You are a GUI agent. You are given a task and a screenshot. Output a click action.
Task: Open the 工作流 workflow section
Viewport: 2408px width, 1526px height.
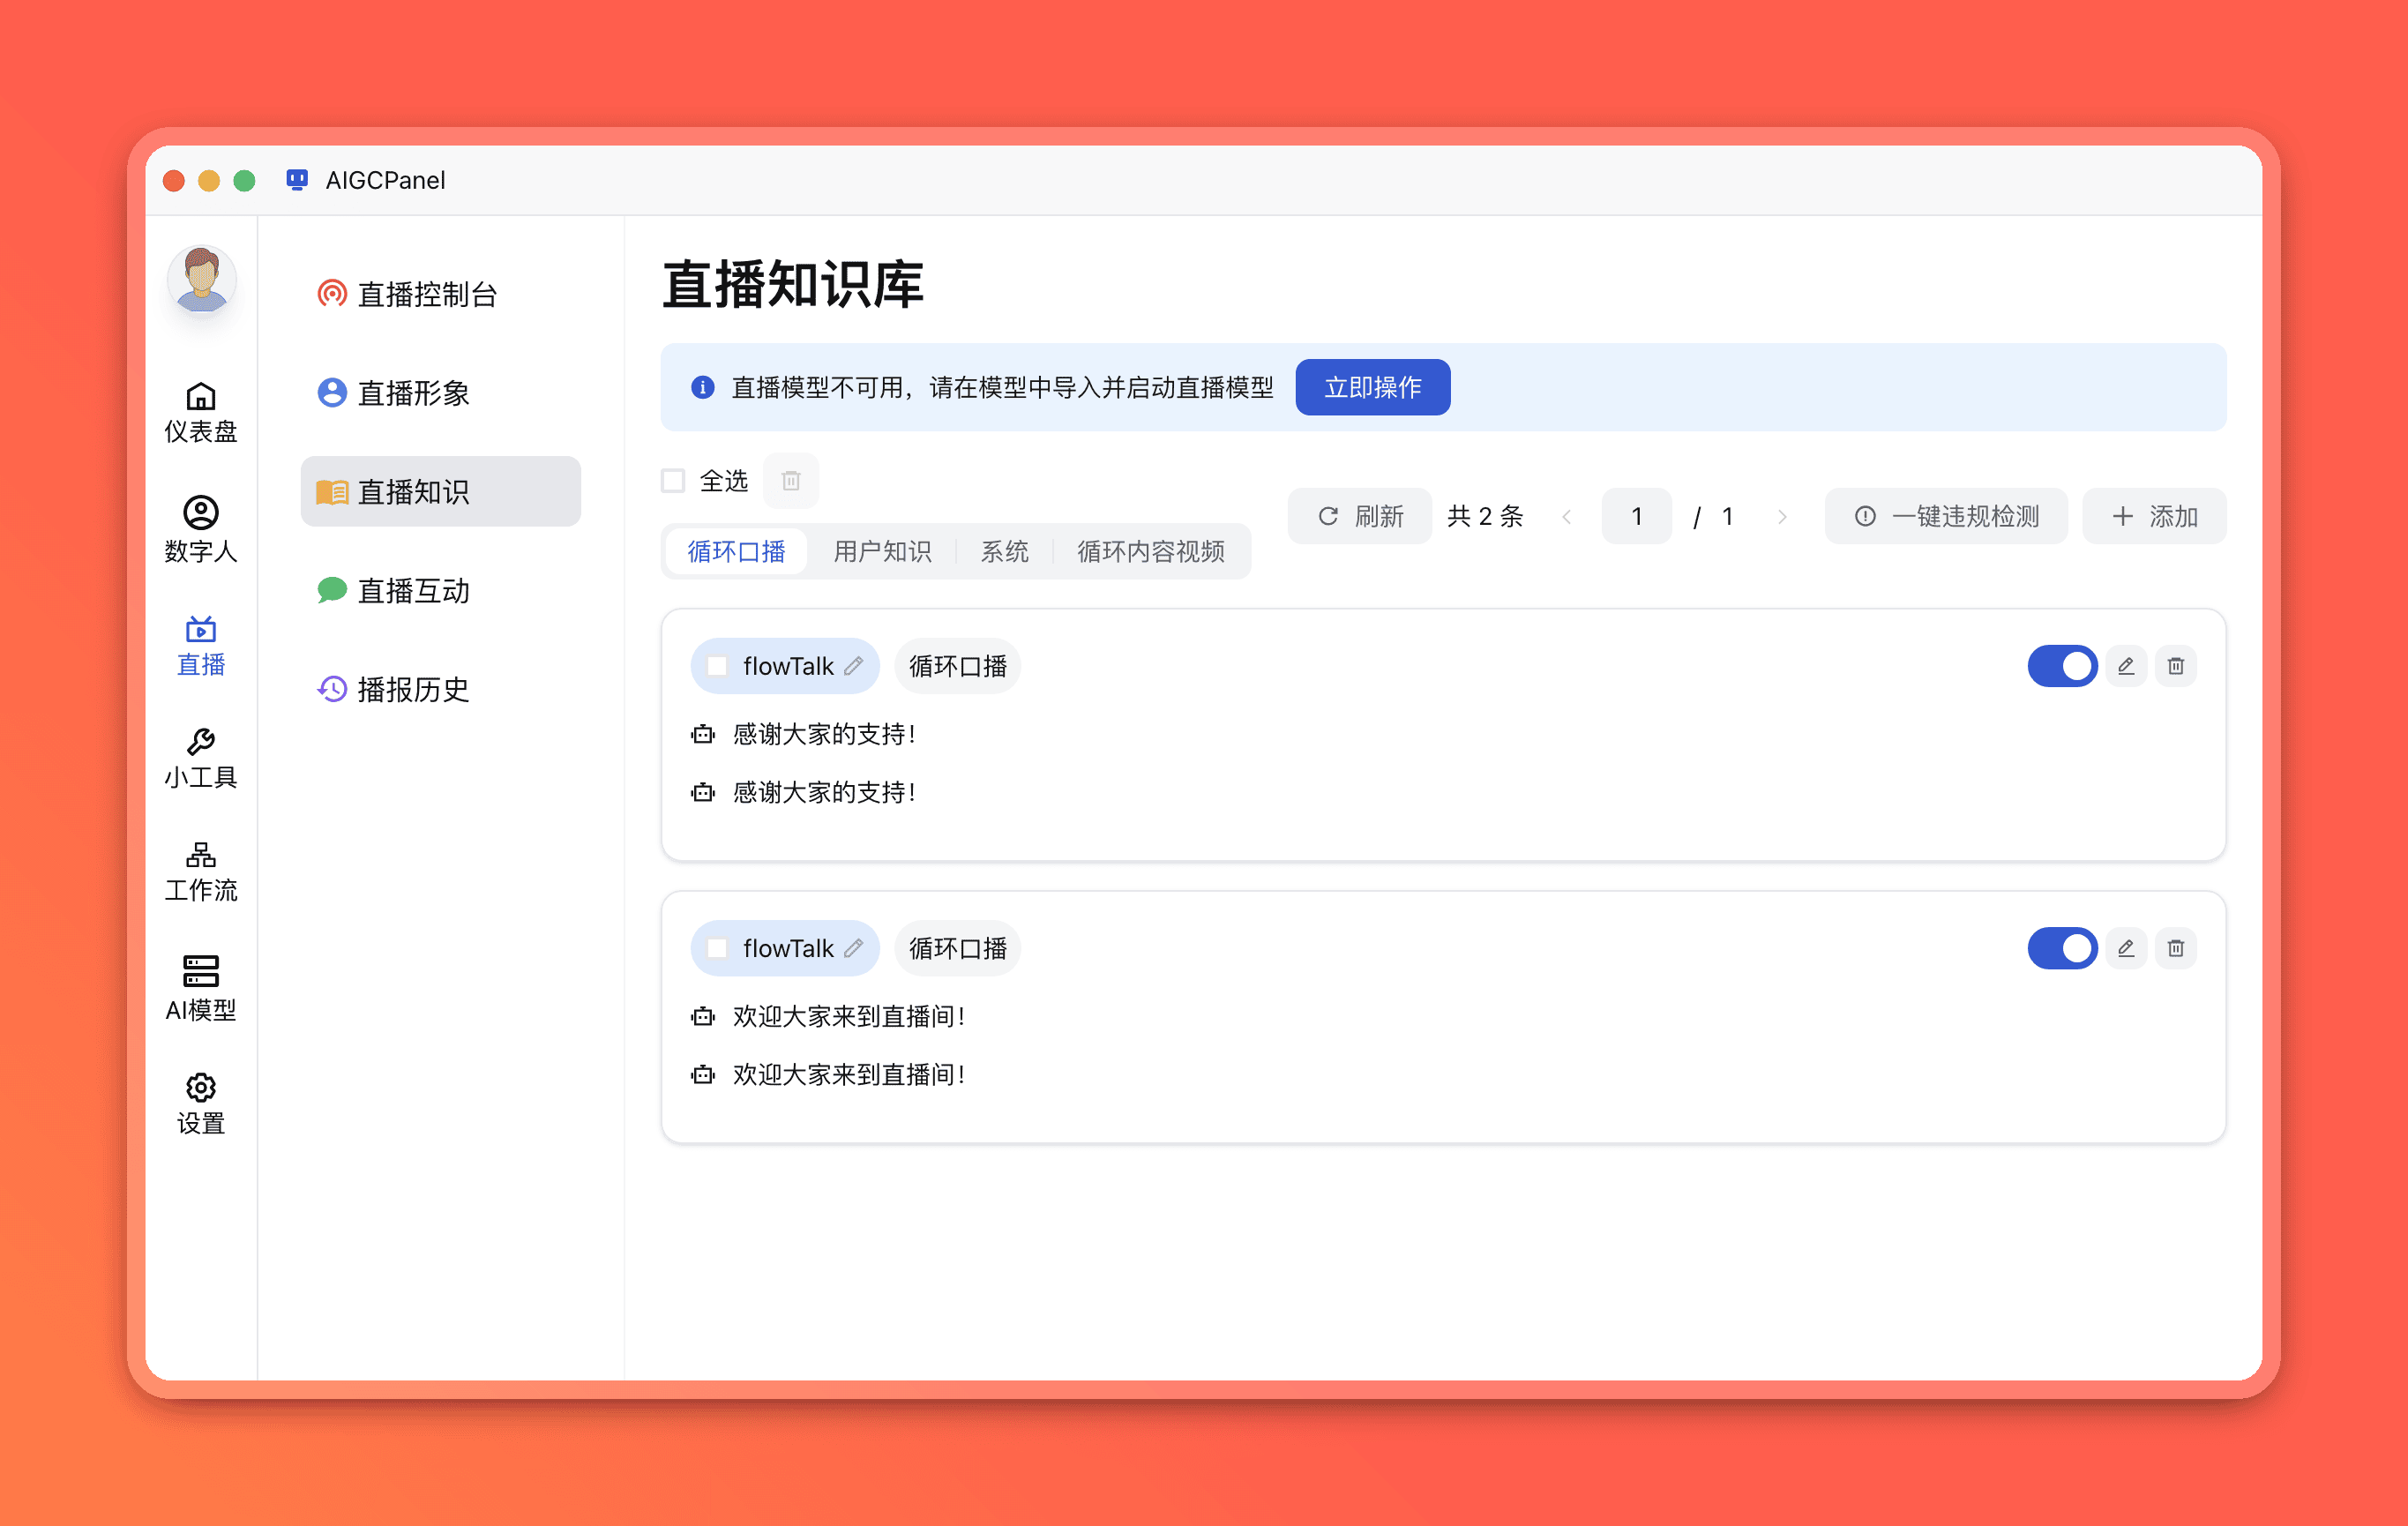(201, 872)
